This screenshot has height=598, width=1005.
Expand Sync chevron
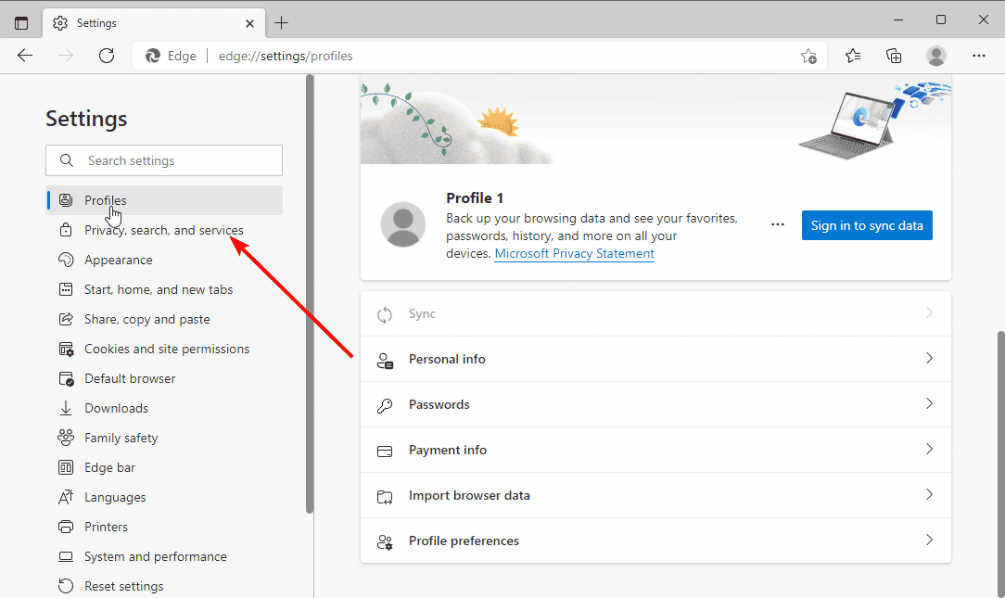point(929,312)
